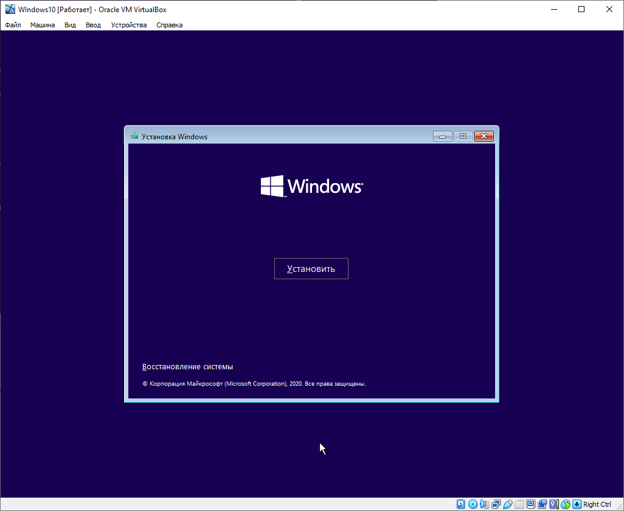Maximize the VirtualBox window
The width and height of the screenshot is (624, 511).
click(581, 9)
